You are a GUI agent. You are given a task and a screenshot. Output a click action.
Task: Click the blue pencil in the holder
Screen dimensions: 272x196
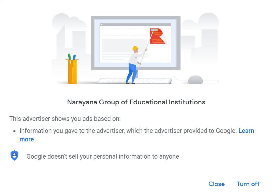74,57
